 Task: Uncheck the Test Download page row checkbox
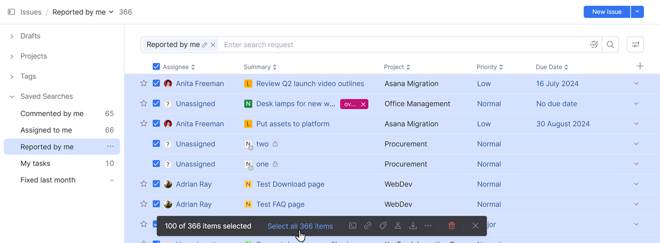(156, 184)
